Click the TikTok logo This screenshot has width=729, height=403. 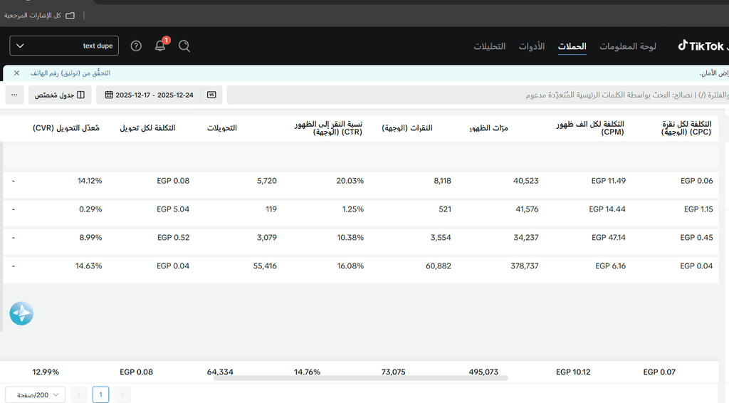701,46
